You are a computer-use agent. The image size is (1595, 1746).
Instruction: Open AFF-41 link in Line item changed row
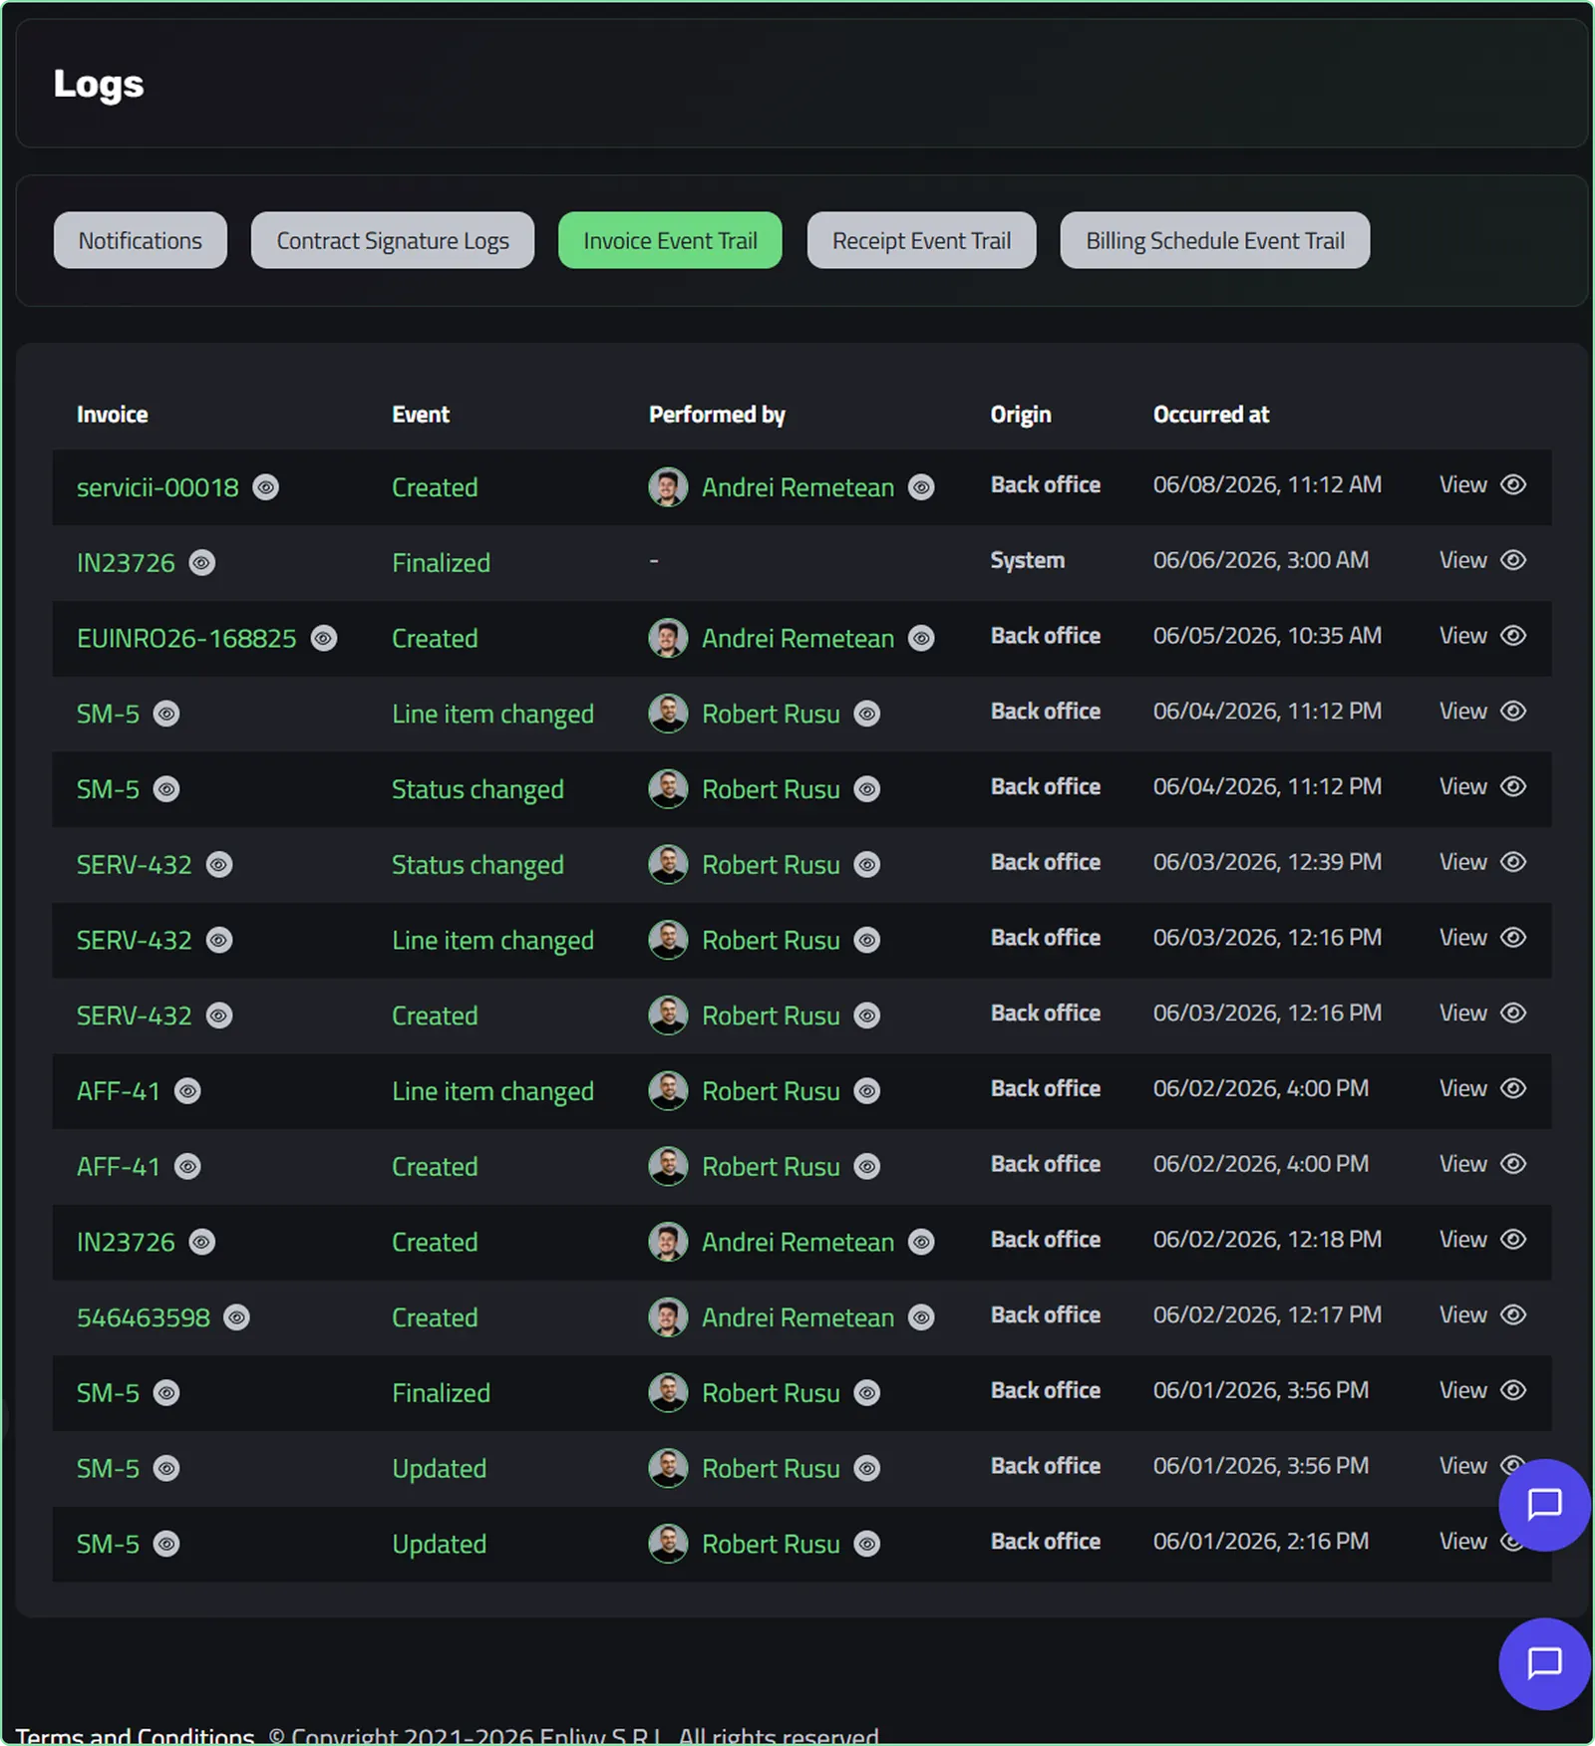[119, 1091]
